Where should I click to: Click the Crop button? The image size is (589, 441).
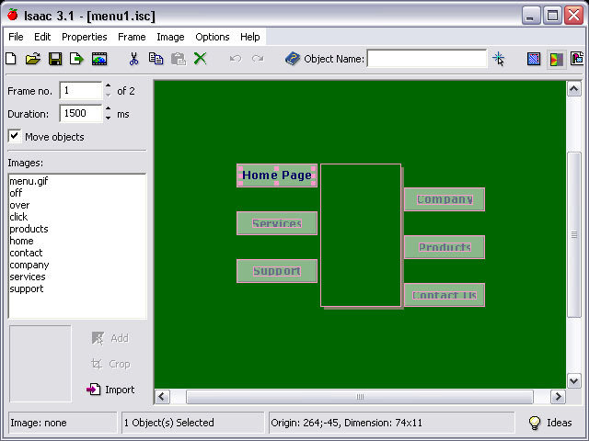tap(110, 364)
